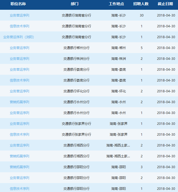Select the 湖南-怀化 location cell
The height and width of the screenshot is (192, 178).
119,91
